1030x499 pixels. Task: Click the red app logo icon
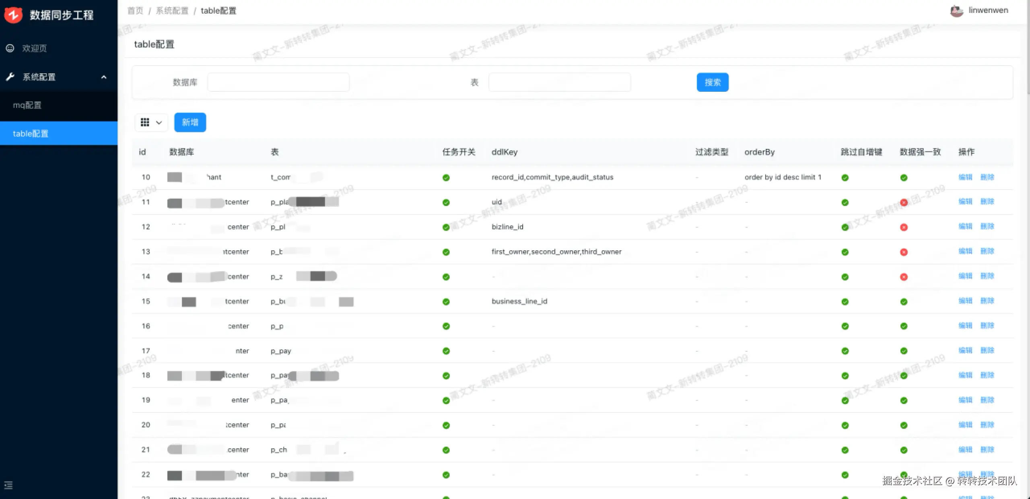point(13,15)
